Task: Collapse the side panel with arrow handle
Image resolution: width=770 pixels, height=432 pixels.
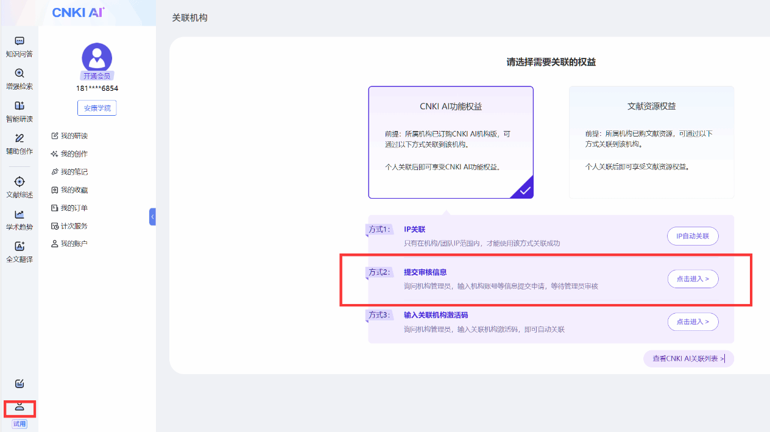Action: 152,216
